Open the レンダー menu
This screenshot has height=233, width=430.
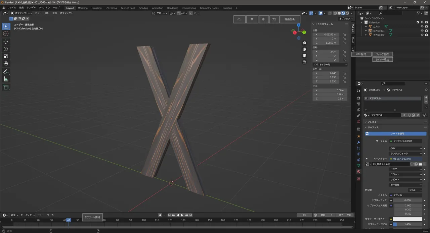pyautogui.click(x=31, y=7)
